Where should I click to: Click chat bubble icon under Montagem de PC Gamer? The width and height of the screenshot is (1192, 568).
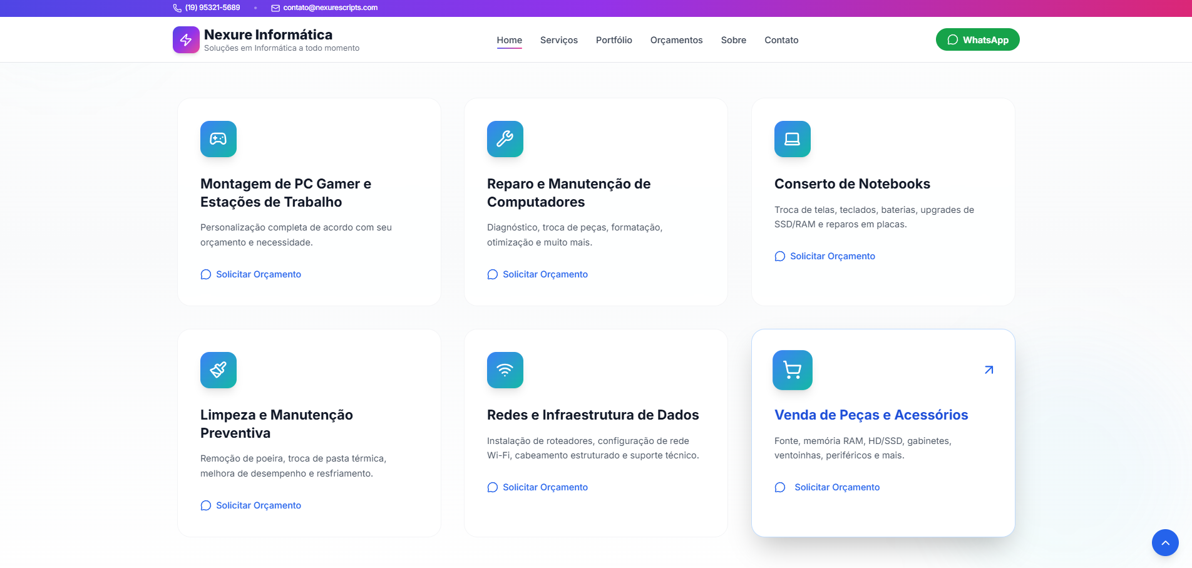click(206, 274)
